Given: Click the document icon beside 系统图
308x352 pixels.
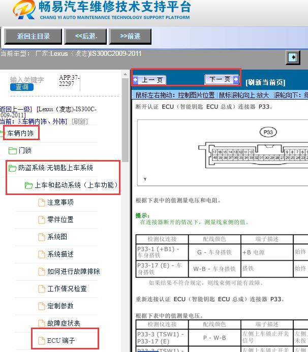Looking at the screenshot, I should 42,237.
